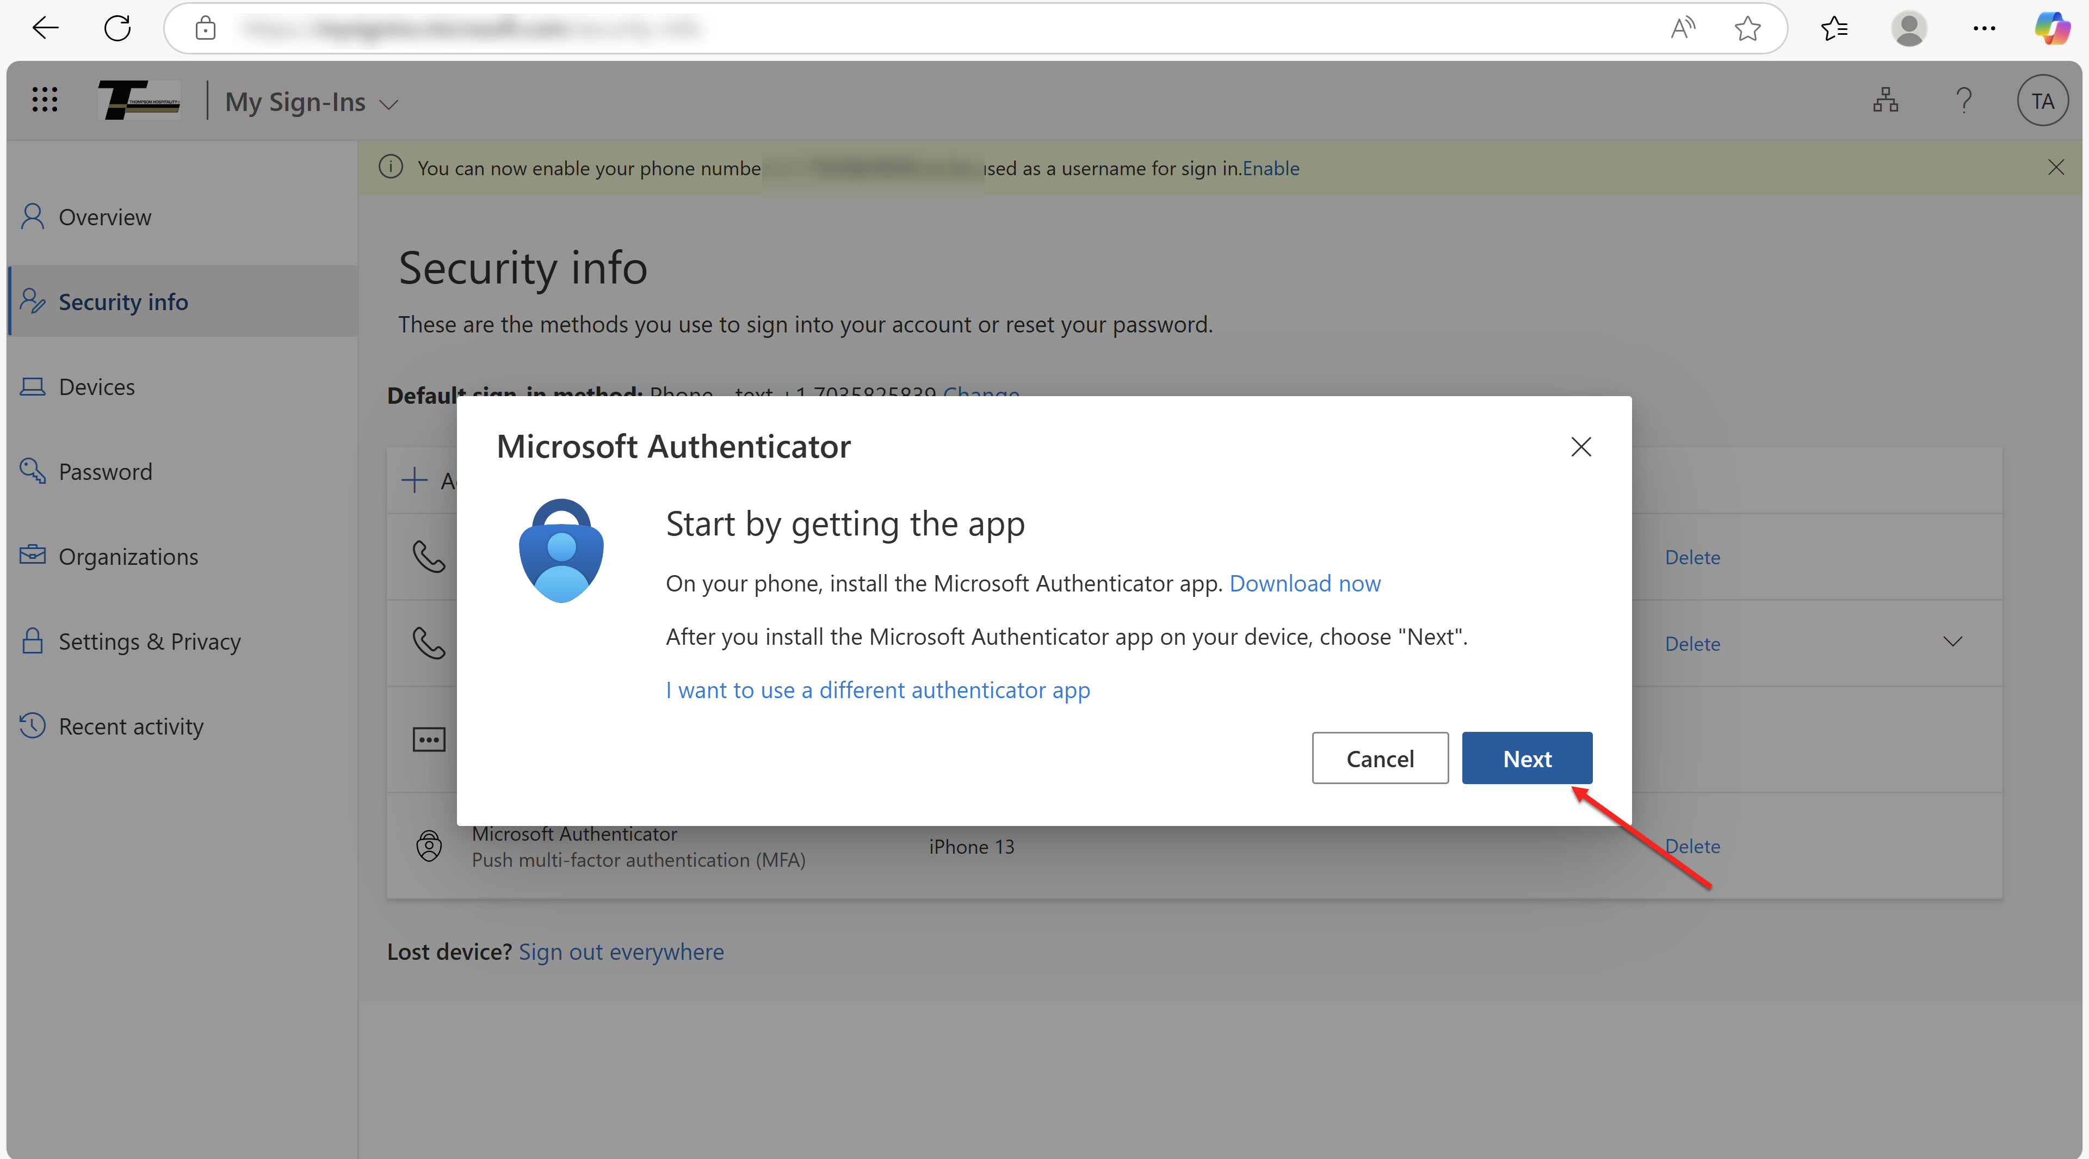This screenshot has height=1159, width=2089.
Task: Go to Overview in sidebar
Action: coord(182,217)
